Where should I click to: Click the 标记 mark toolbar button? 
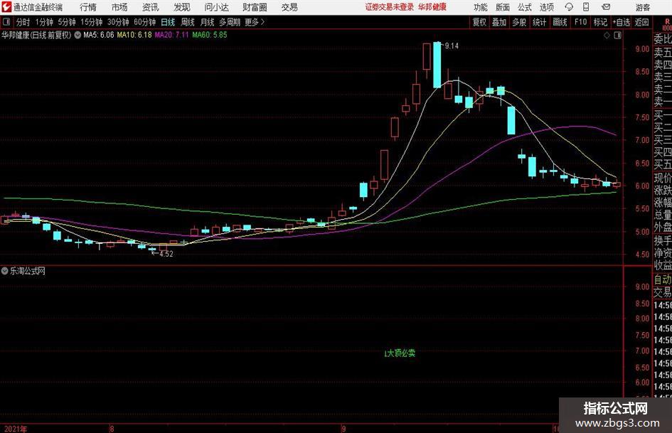[x=600, y=22]
